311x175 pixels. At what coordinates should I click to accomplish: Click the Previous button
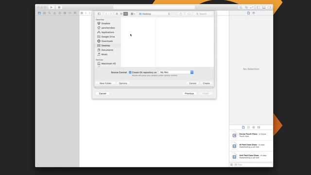click(189, 93)
